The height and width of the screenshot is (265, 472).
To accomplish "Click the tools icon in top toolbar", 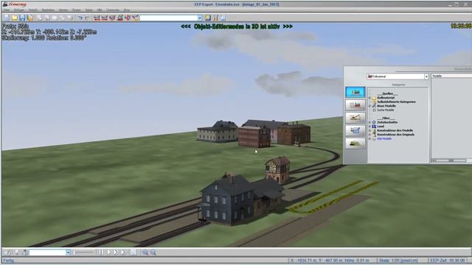I will 215,18.
